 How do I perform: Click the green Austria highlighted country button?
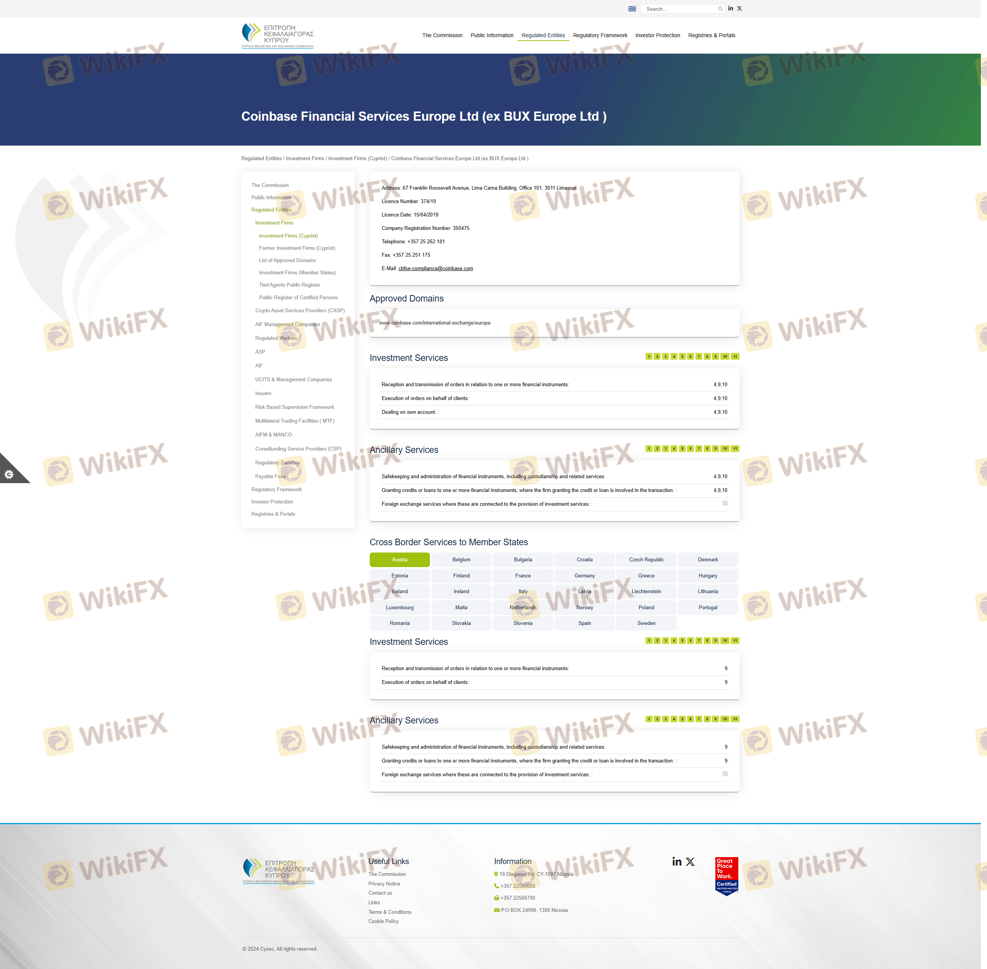400,559
